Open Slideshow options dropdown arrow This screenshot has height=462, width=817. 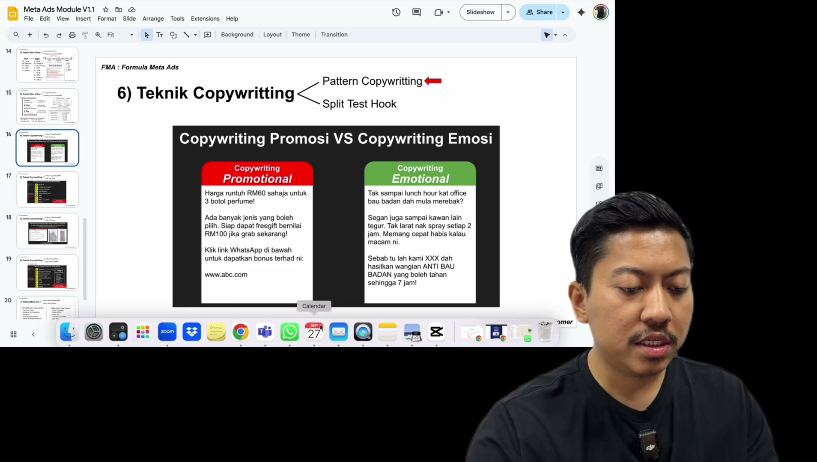click(x=508, y=12)
